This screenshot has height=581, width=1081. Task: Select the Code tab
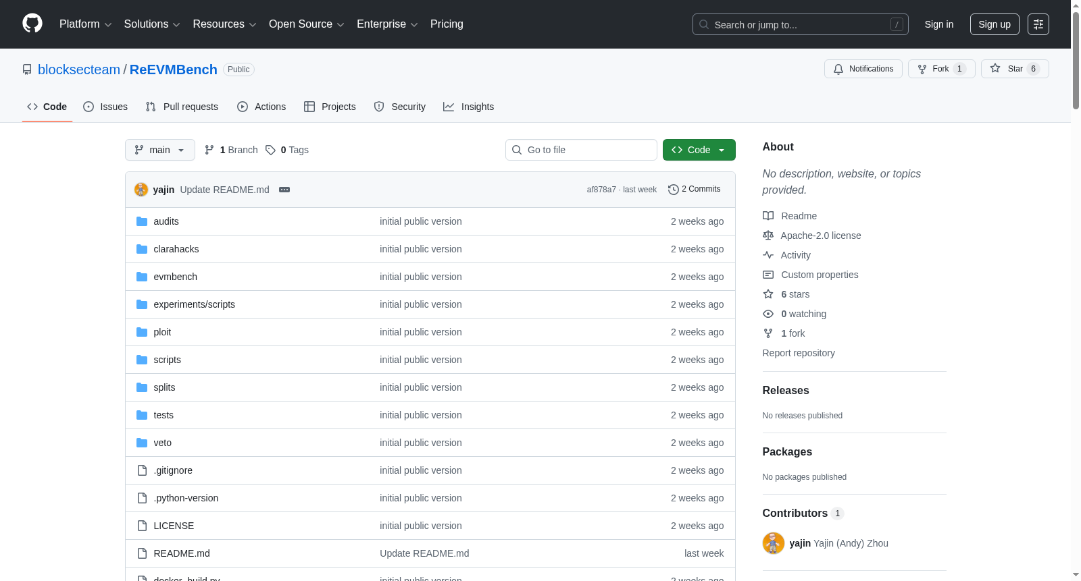(47, 107)
